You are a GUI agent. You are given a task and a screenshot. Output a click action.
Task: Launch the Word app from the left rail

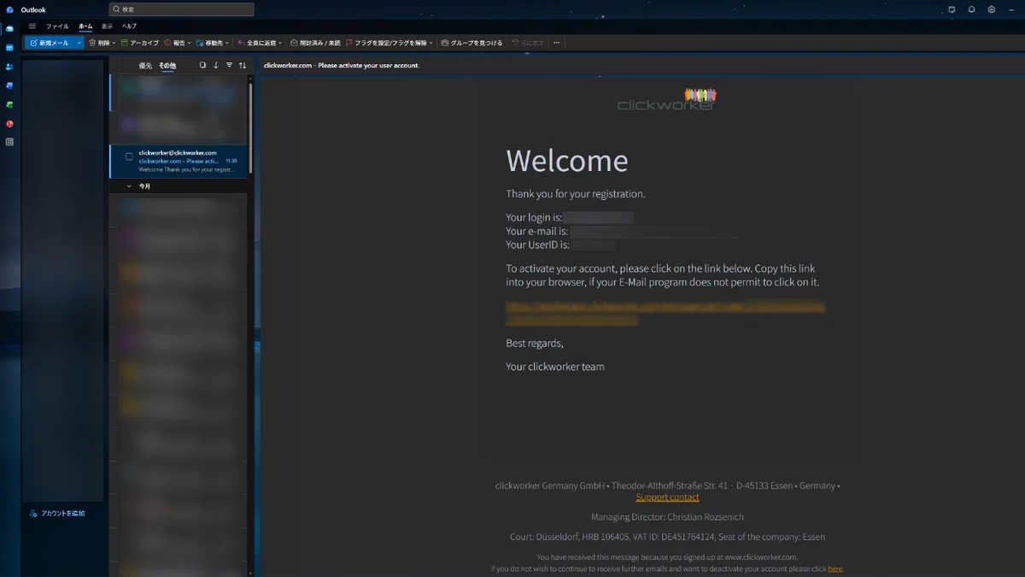tap(9, 85)
